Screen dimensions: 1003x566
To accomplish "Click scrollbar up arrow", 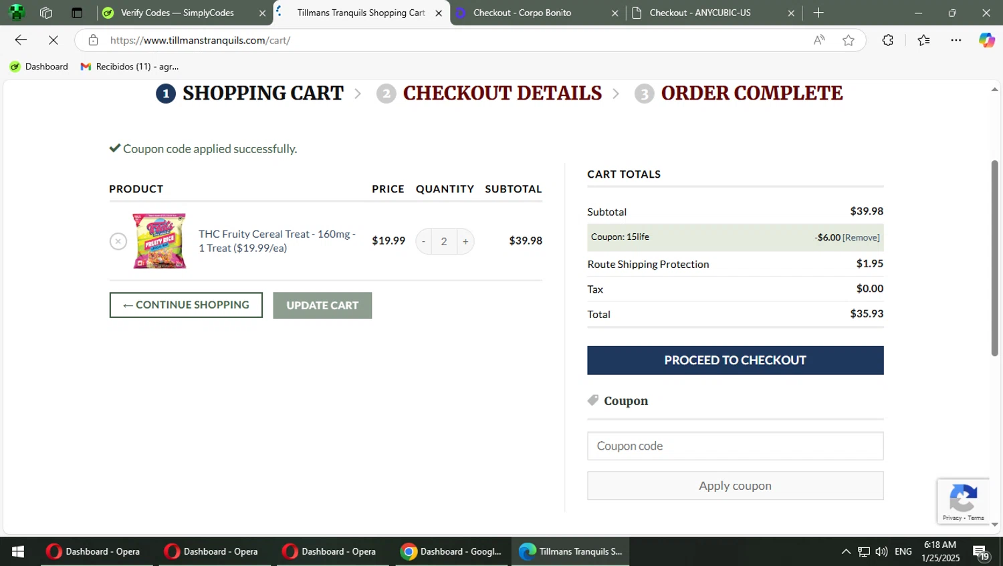I will coord(995,89).
